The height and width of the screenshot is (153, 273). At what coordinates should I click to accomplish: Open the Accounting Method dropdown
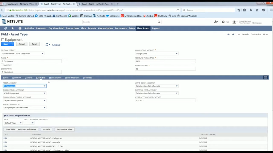tap(176, 53)
